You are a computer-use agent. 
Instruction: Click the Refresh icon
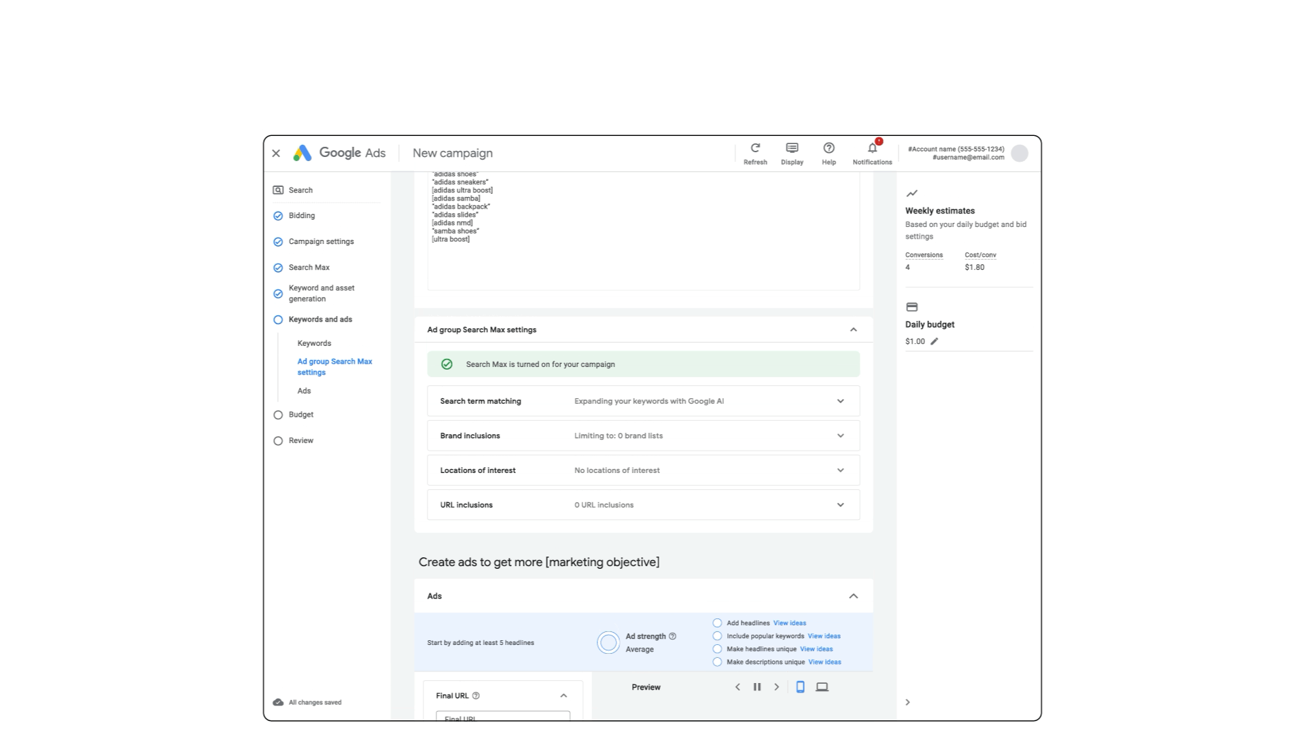tap(755, 148)
